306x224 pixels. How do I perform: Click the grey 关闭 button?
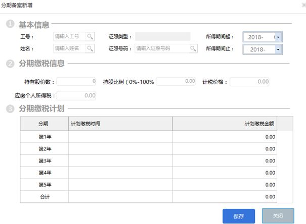click(278, 216)
